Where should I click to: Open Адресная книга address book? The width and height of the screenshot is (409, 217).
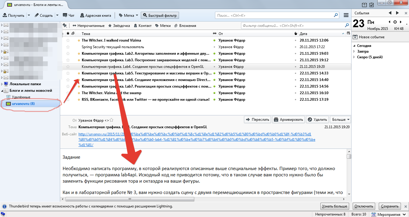(96, 15)
